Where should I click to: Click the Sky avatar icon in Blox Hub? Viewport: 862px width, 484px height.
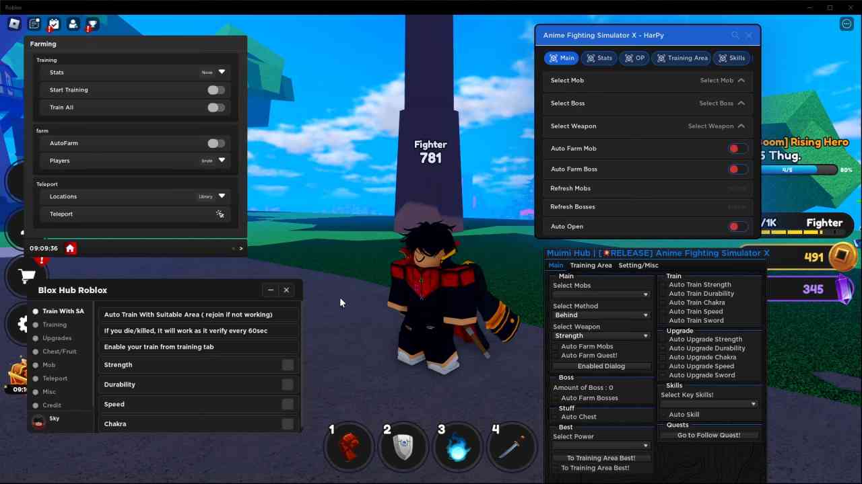[38, 421]
